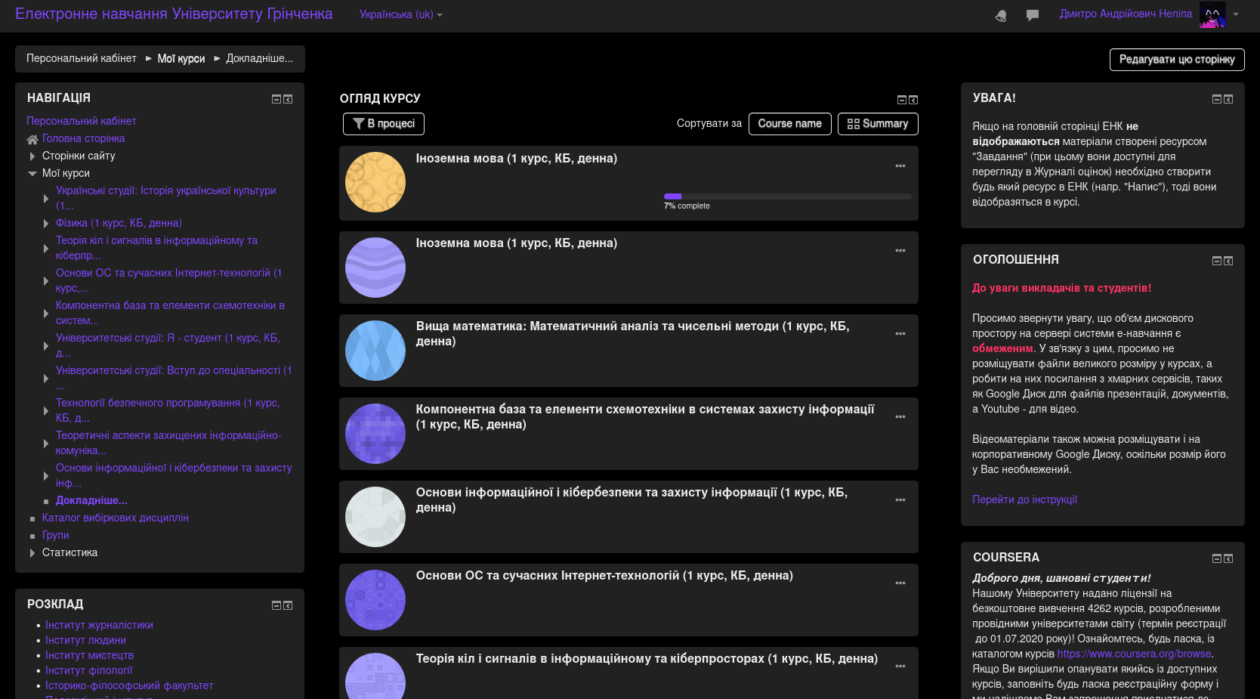Click the Основи ОС course thumbnail
The height and width of the screenshot is (699, 1260).
[x=375, y=599]
